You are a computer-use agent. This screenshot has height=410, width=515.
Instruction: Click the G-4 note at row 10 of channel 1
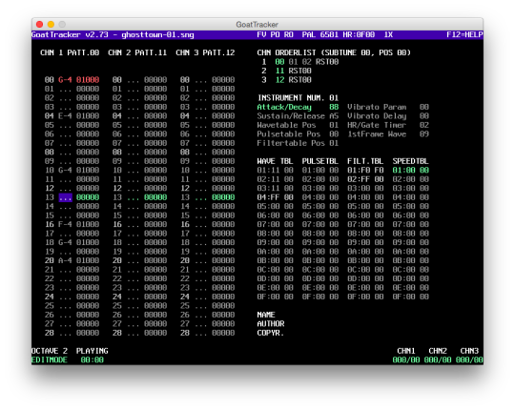pos(65,170)
